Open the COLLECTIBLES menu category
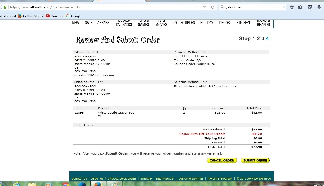This screenshot has width=324, height=186. tap(184, 23)
